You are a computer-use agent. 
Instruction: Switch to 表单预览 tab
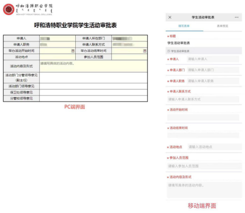[222, 26]
